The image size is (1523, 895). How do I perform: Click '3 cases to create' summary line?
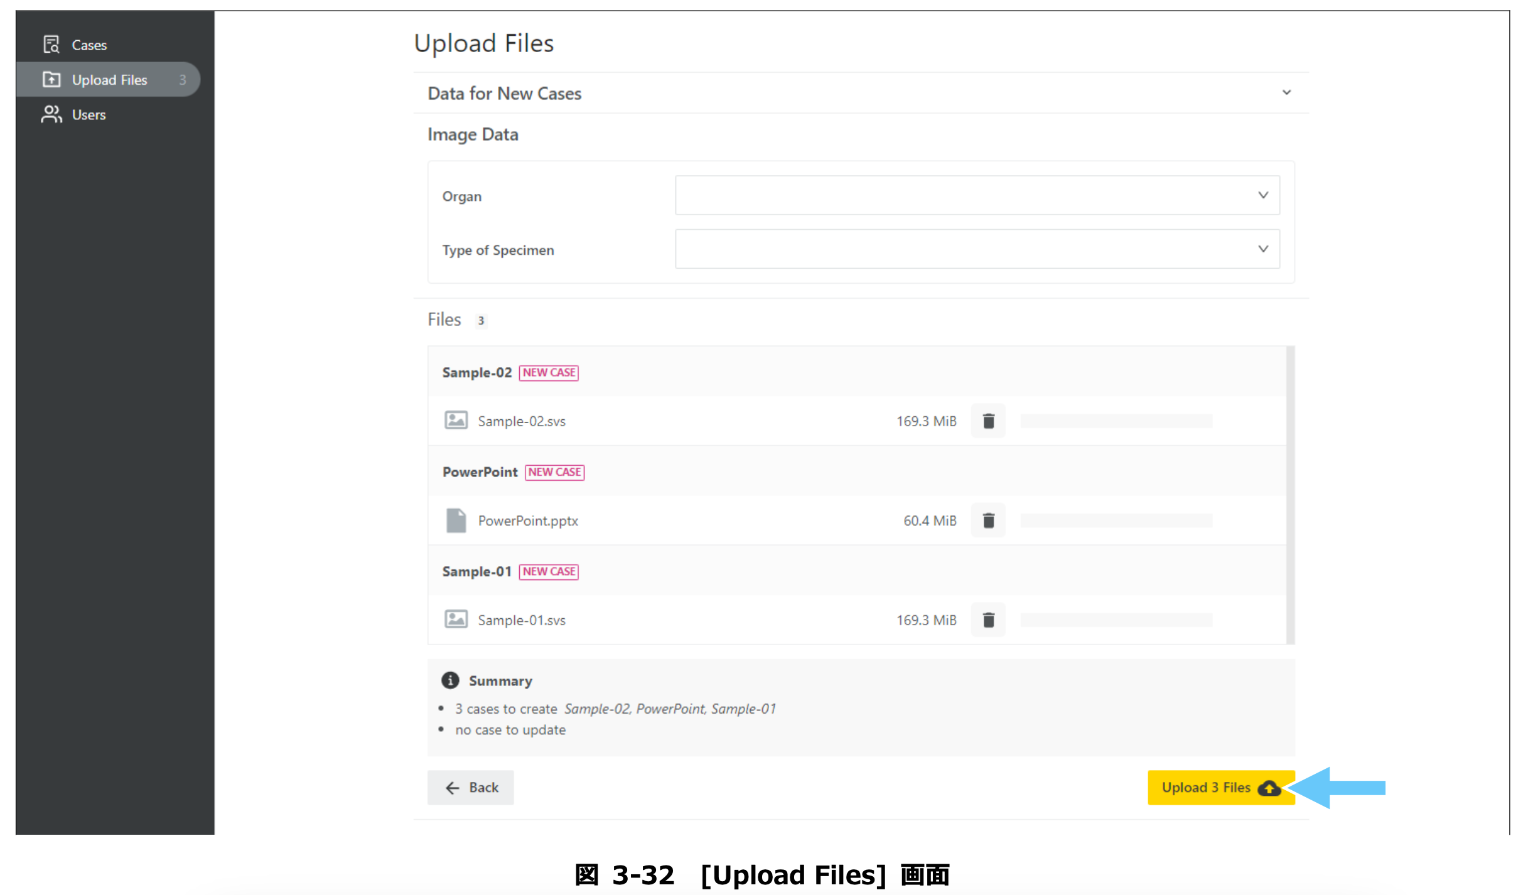click(x=616, y=709)
